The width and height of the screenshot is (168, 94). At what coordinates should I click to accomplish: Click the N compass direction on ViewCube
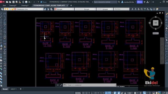pyautogui.click(x=156, y=17)
